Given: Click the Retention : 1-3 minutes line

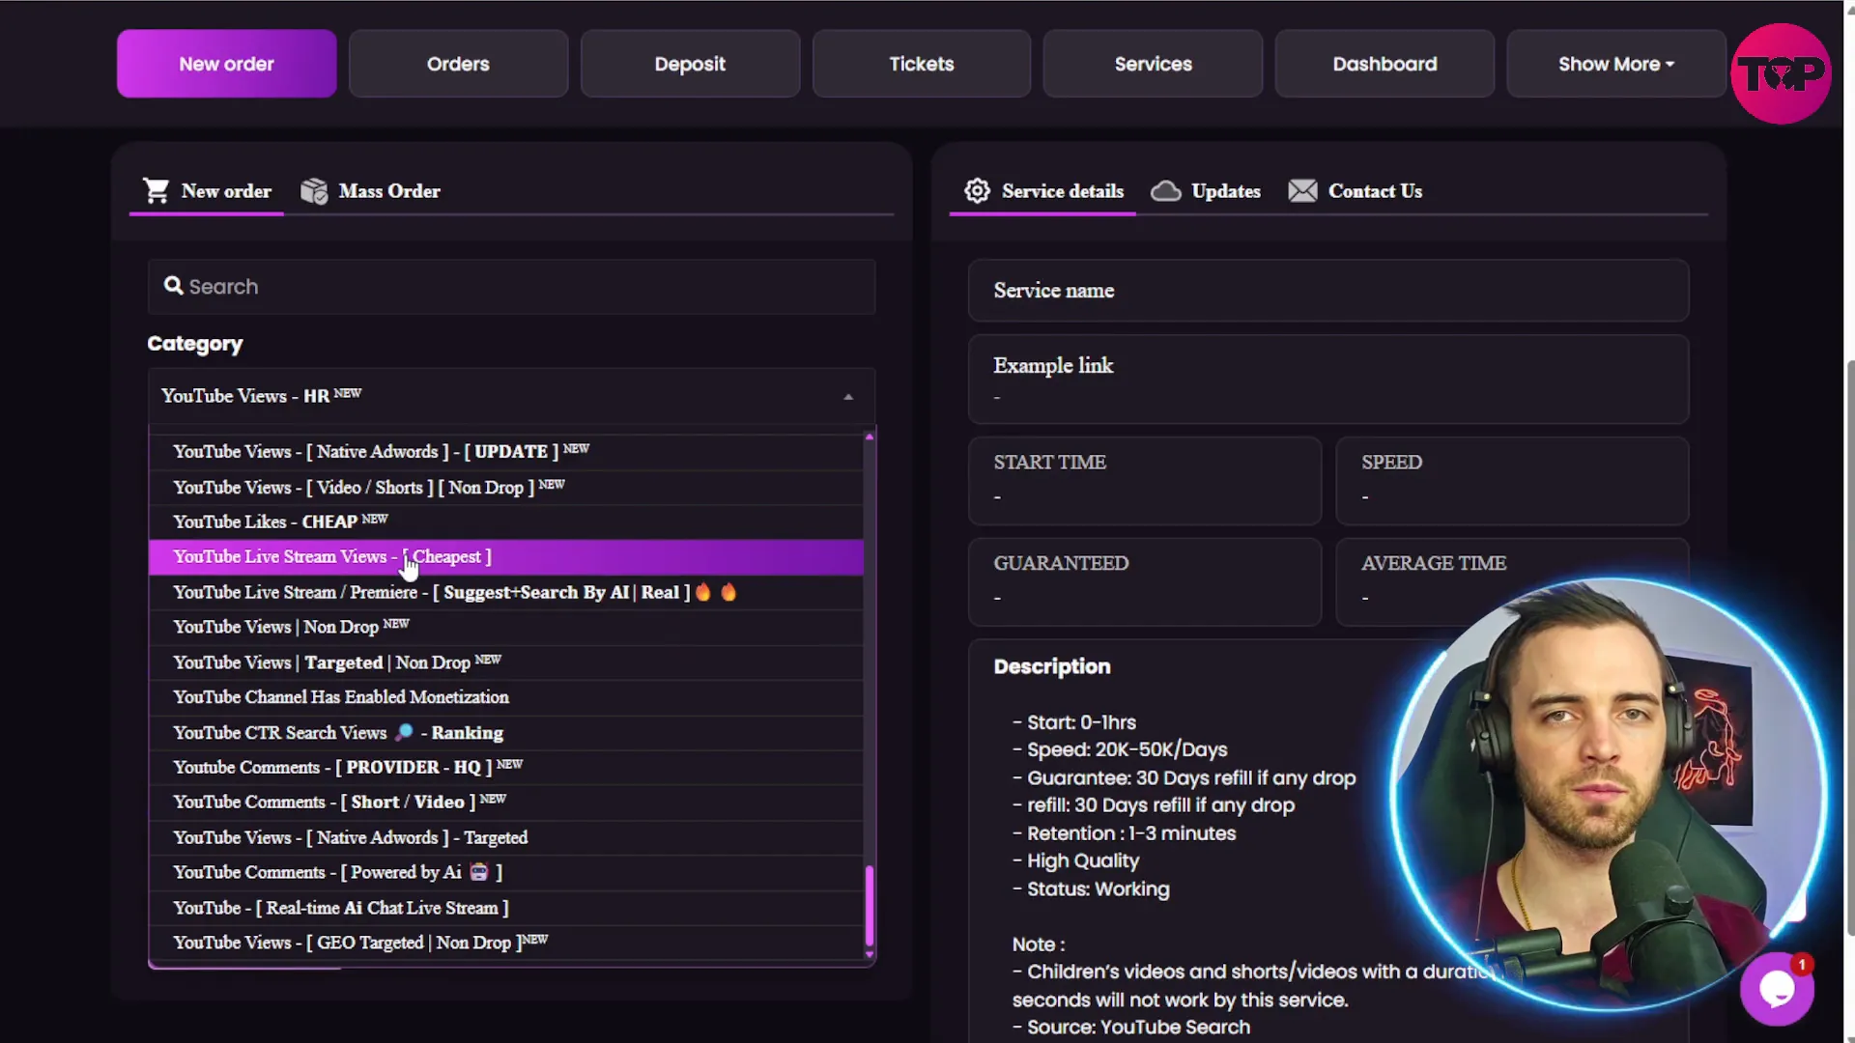Looking at the screenshot, I should pyautogui.click(x=1124, y=833).
